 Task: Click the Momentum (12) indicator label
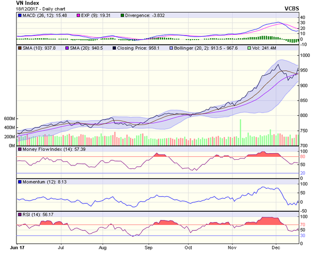coord(38,182)
